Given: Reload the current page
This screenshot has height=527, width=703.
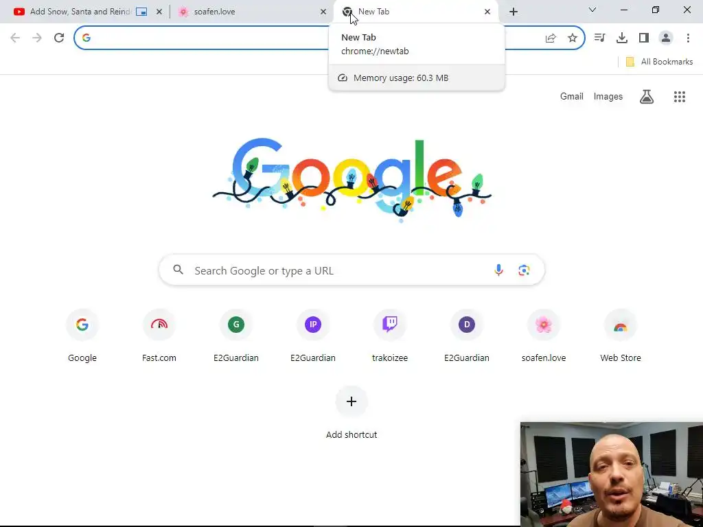Looking at the screenshot, I should (x=59, y=38).
